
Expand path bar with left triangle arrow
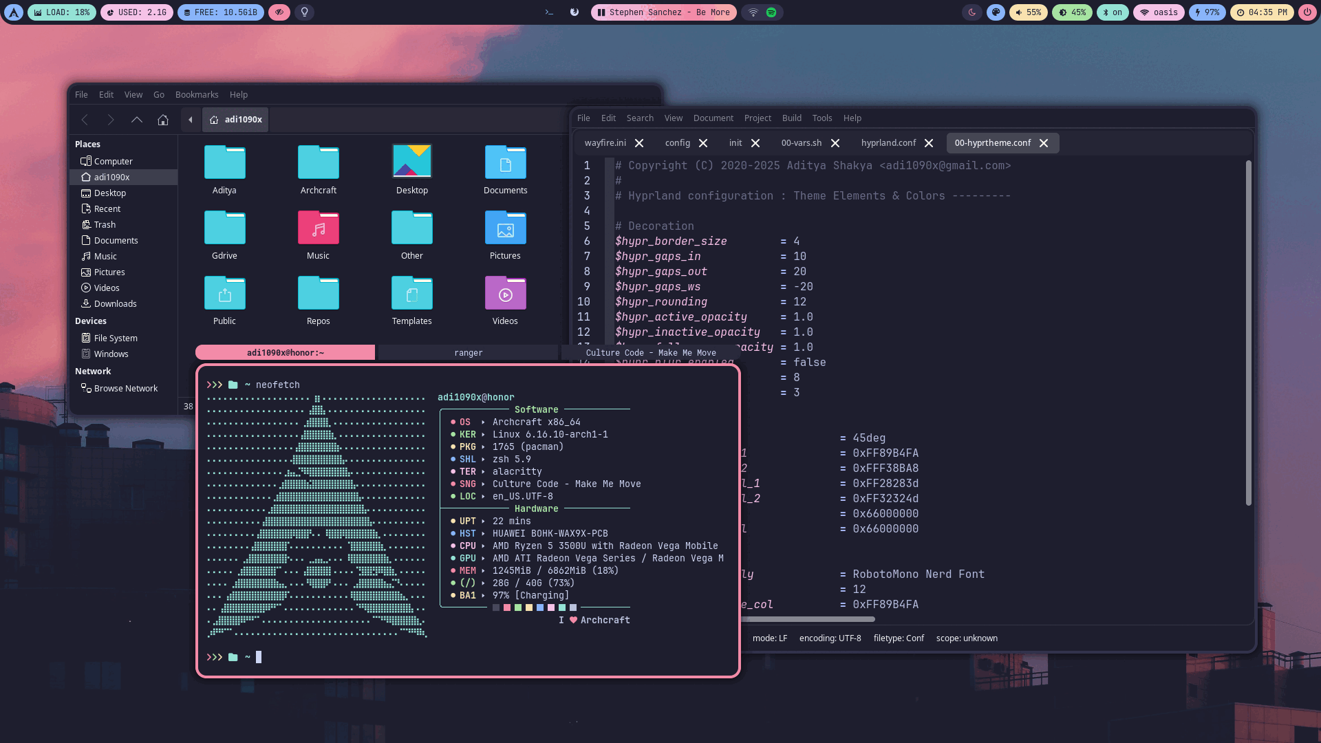[x=191, y=120]
